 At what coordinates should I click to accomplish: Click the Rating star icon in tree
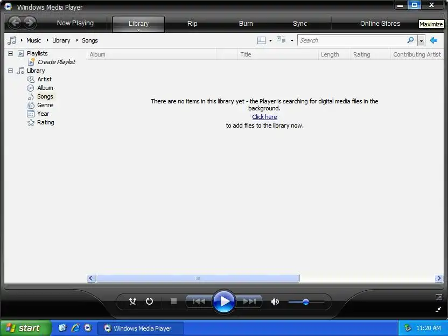31,123
